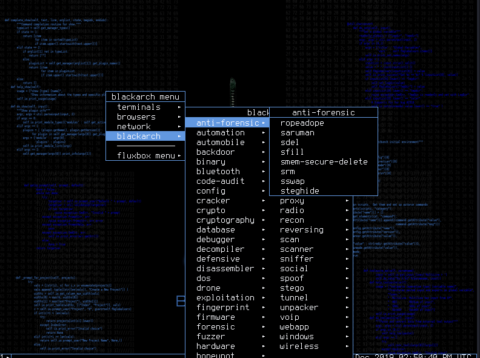Open the webapp category

311,327
